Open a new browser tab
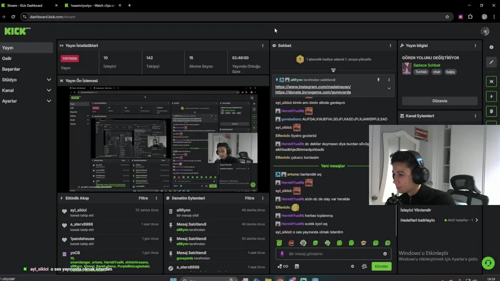Viewport: 500px width, 281px height. pyautogui.click(x=129, y=5)
